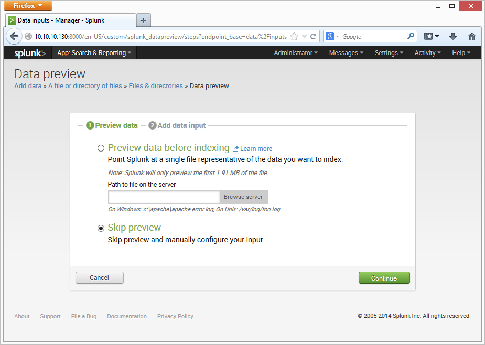The height and width of the screenshot is (345, 485).
Task: Open Files & directories breadcrumb link
Action: point(156,85)
